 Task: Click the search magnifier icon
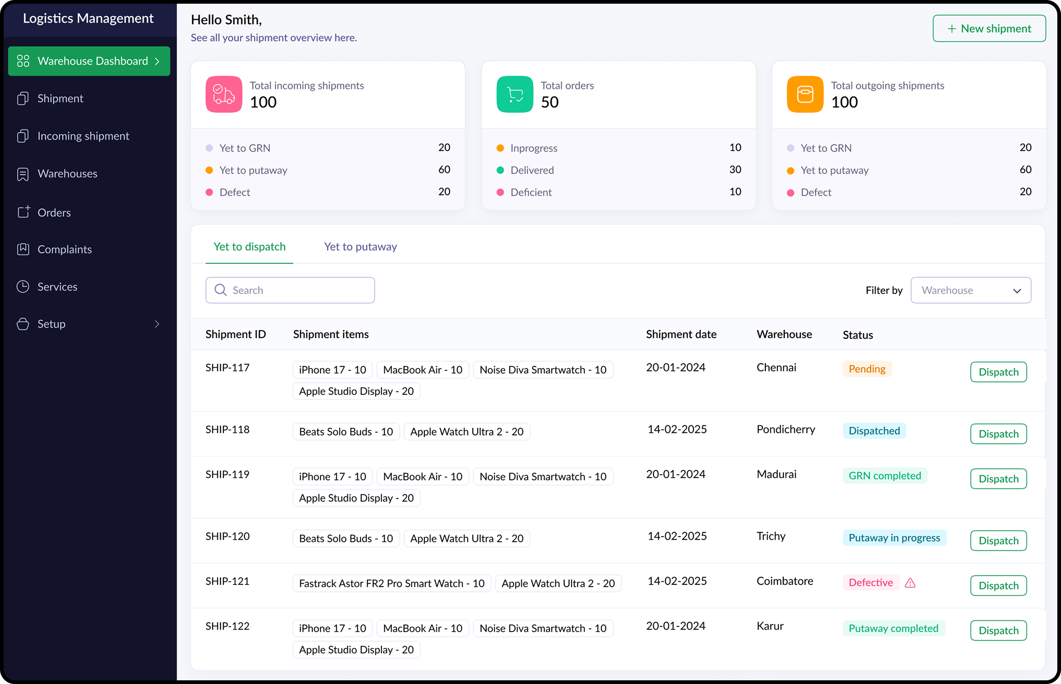tap(221, 290)
